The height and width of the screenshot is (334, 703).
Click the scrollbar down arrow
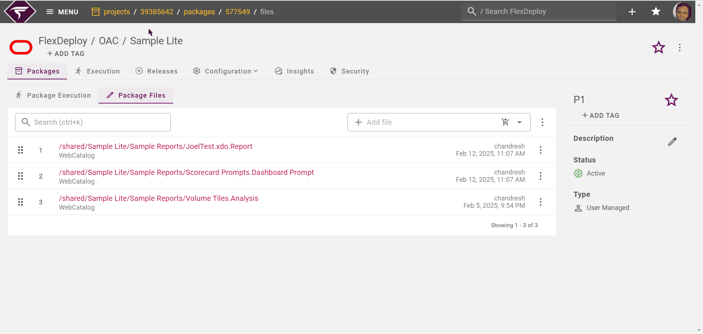(699, 330)
